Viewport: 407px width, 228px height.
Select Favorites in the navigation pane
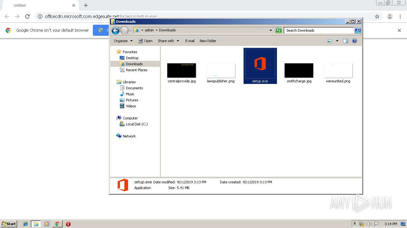click(127, 52)
